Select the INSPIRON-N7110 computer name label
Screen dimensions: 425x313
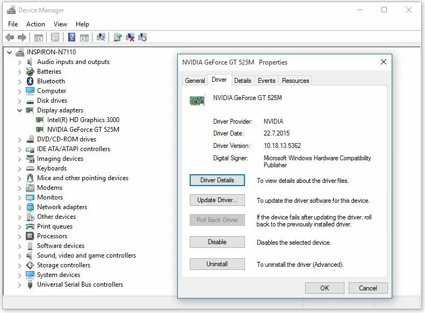point(51,52)
